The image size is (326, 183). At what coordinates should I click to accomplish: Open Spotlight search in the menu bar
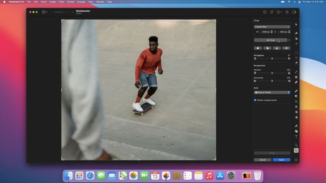pyautogui.click(x=294, y=2)
